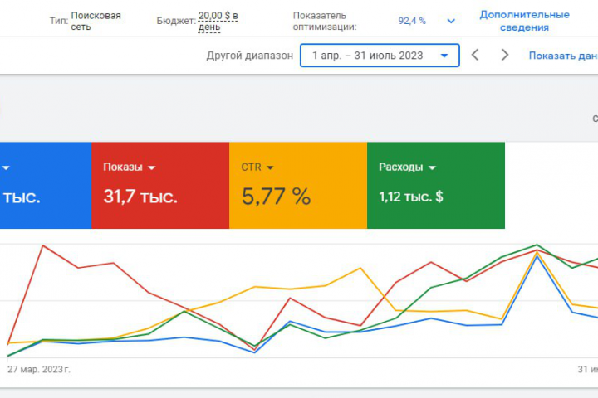Open the blue metric card dropdown arrow
Image resolution: width=598 pixels, height=398 pixels.
[7, 167]
